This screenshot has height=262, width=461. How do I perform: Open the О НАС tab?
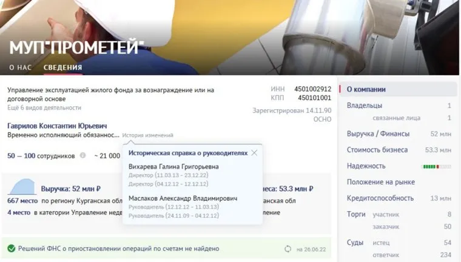click(x=20, y=67)
